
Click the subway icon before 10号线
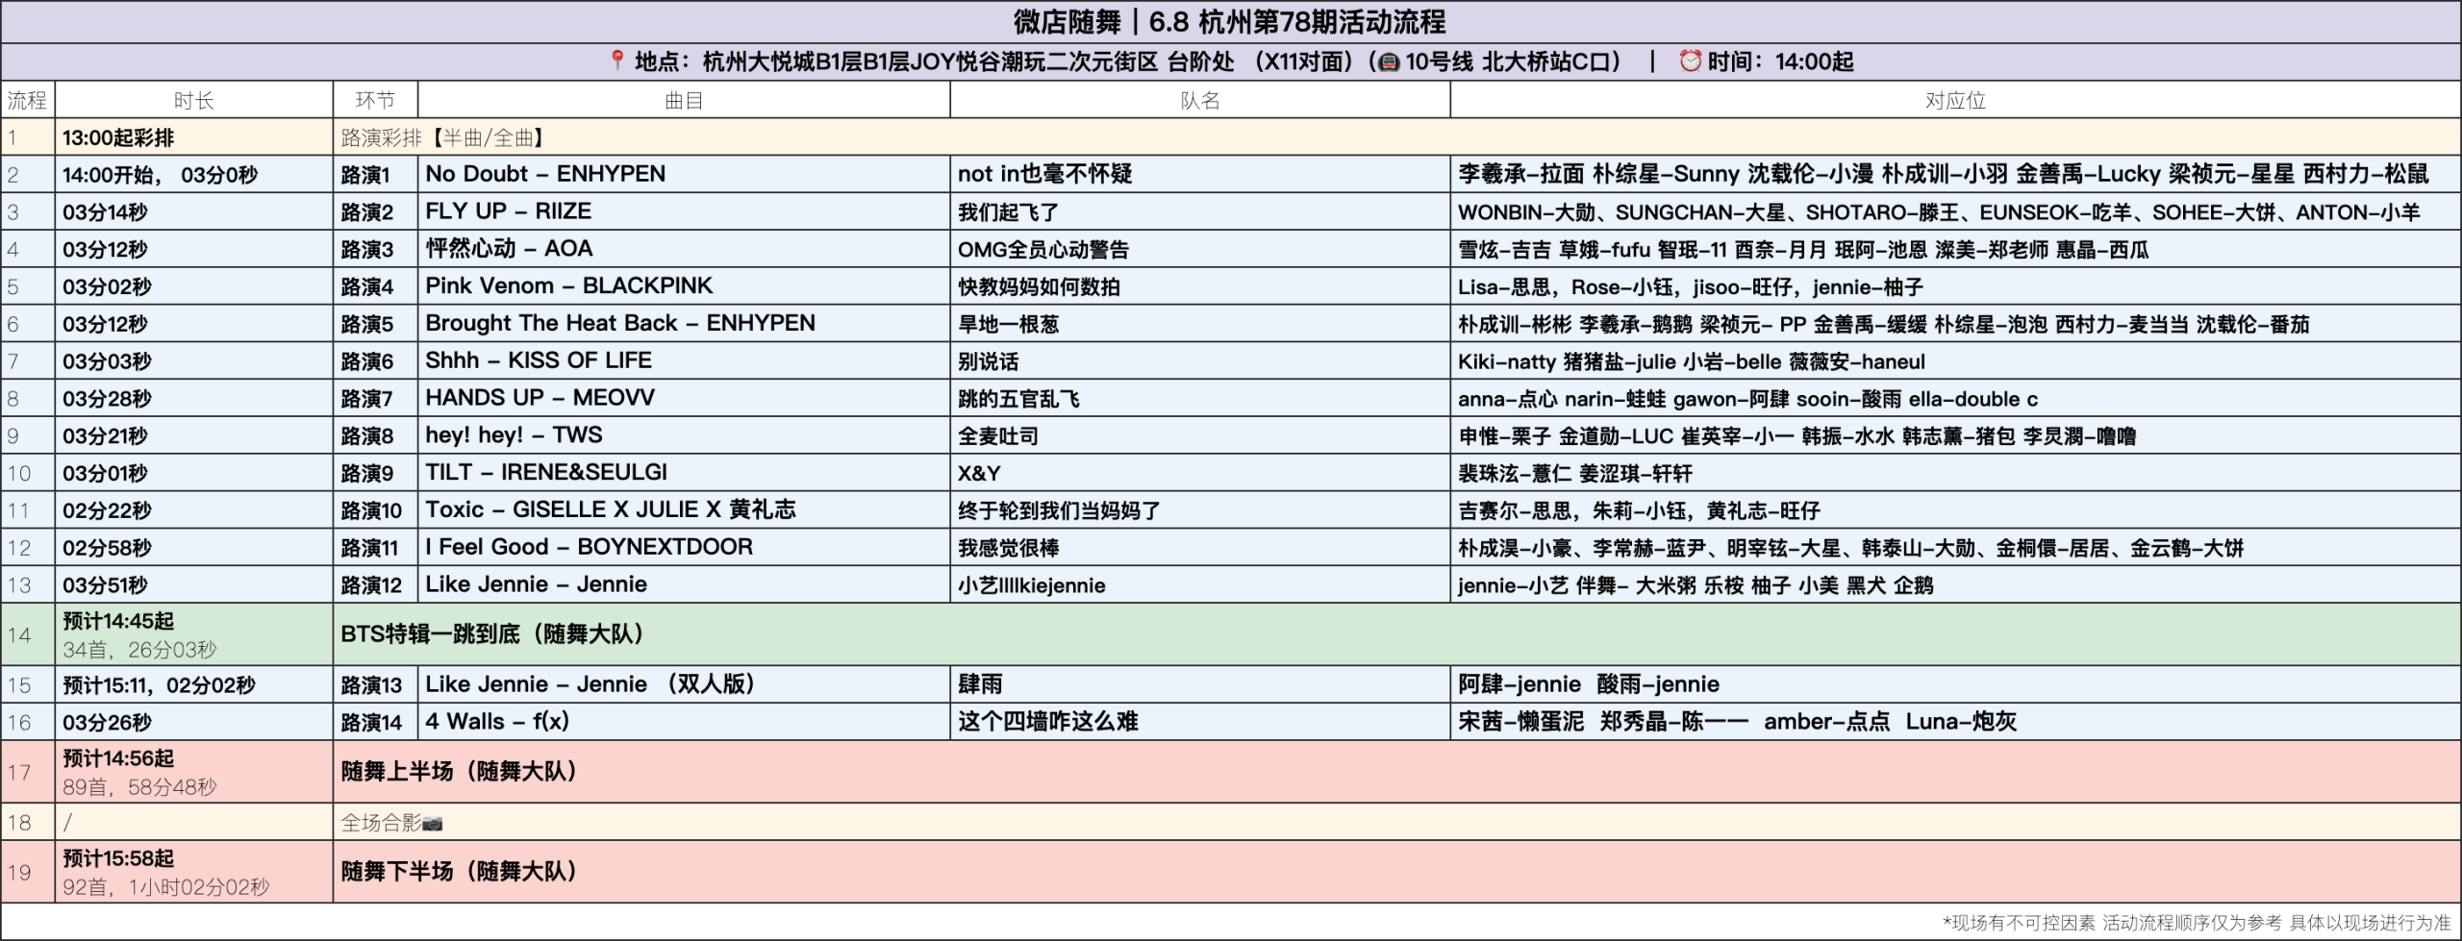click(x=1388, y=62)
